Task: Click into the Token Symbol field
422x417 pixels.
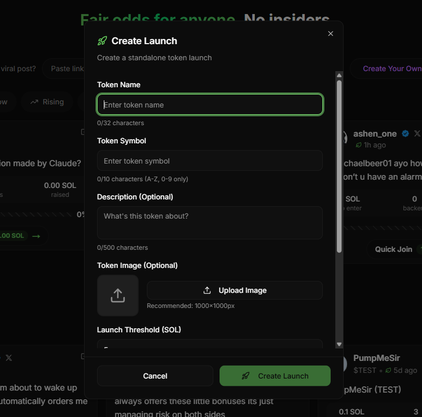Action: 210,161
